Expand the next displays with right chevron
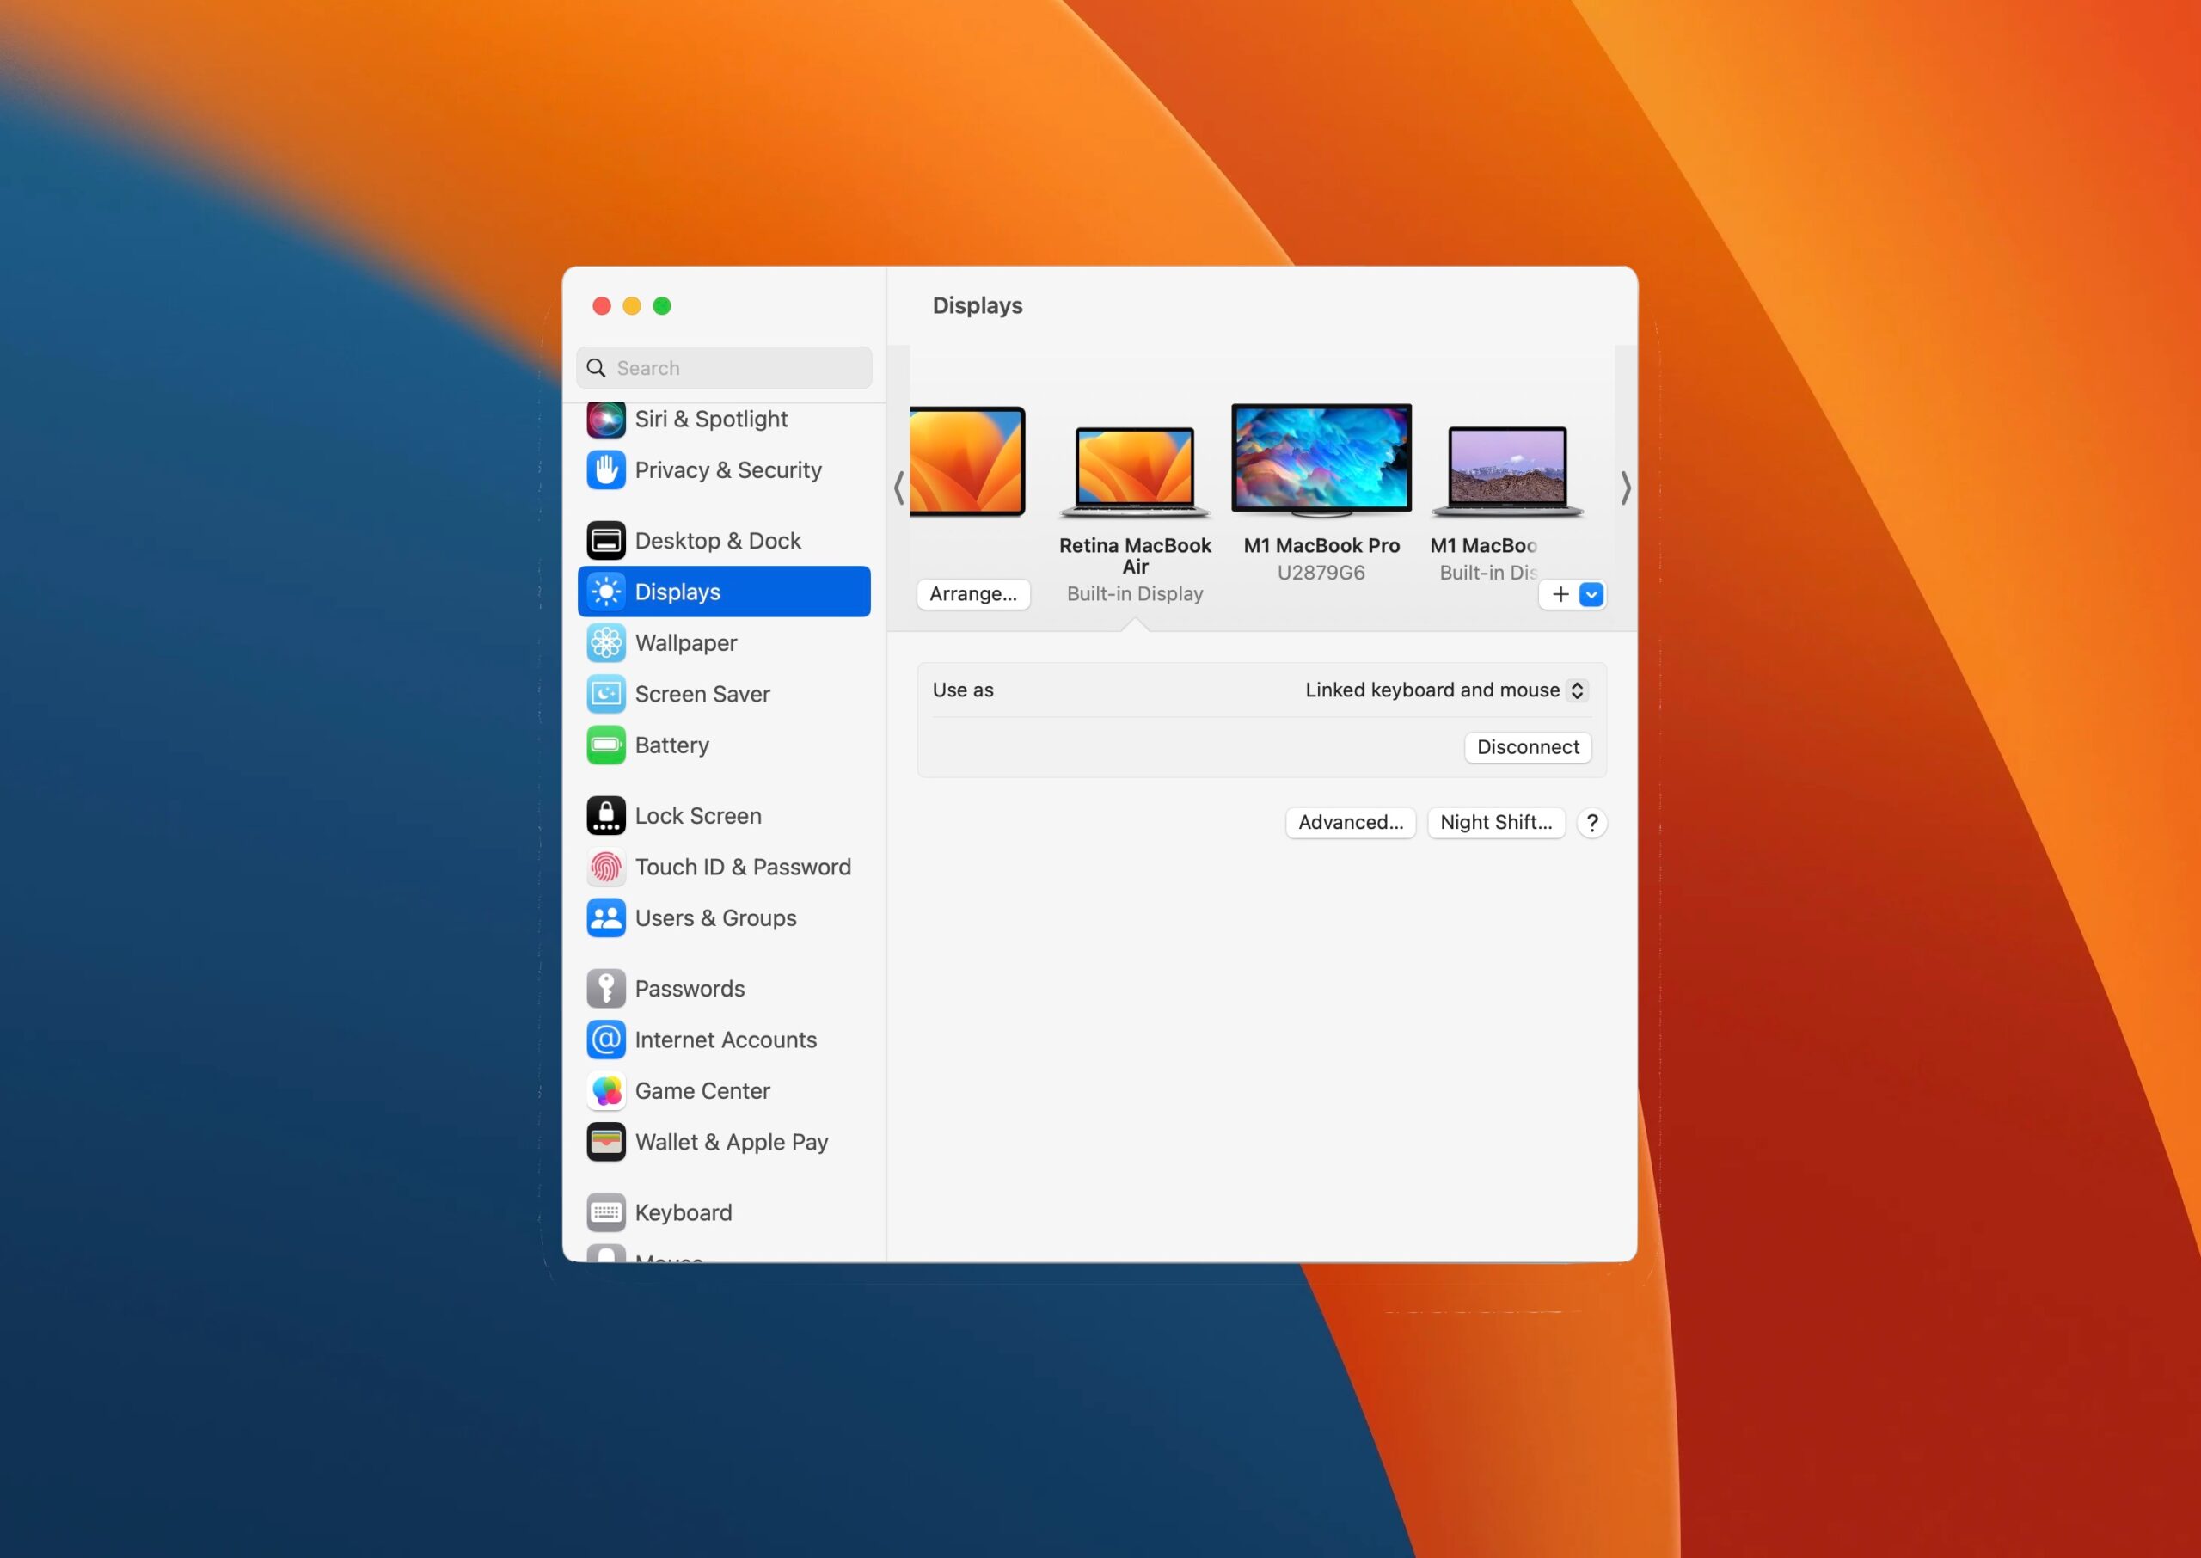2201x1558 pixels. pos(1626,488)
